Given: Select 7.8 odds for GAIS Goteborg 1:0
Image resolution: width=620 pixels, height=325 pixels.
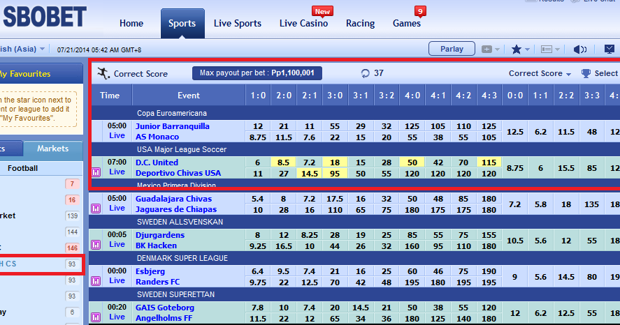Looking at the screenshot, I should coord(258,308).
